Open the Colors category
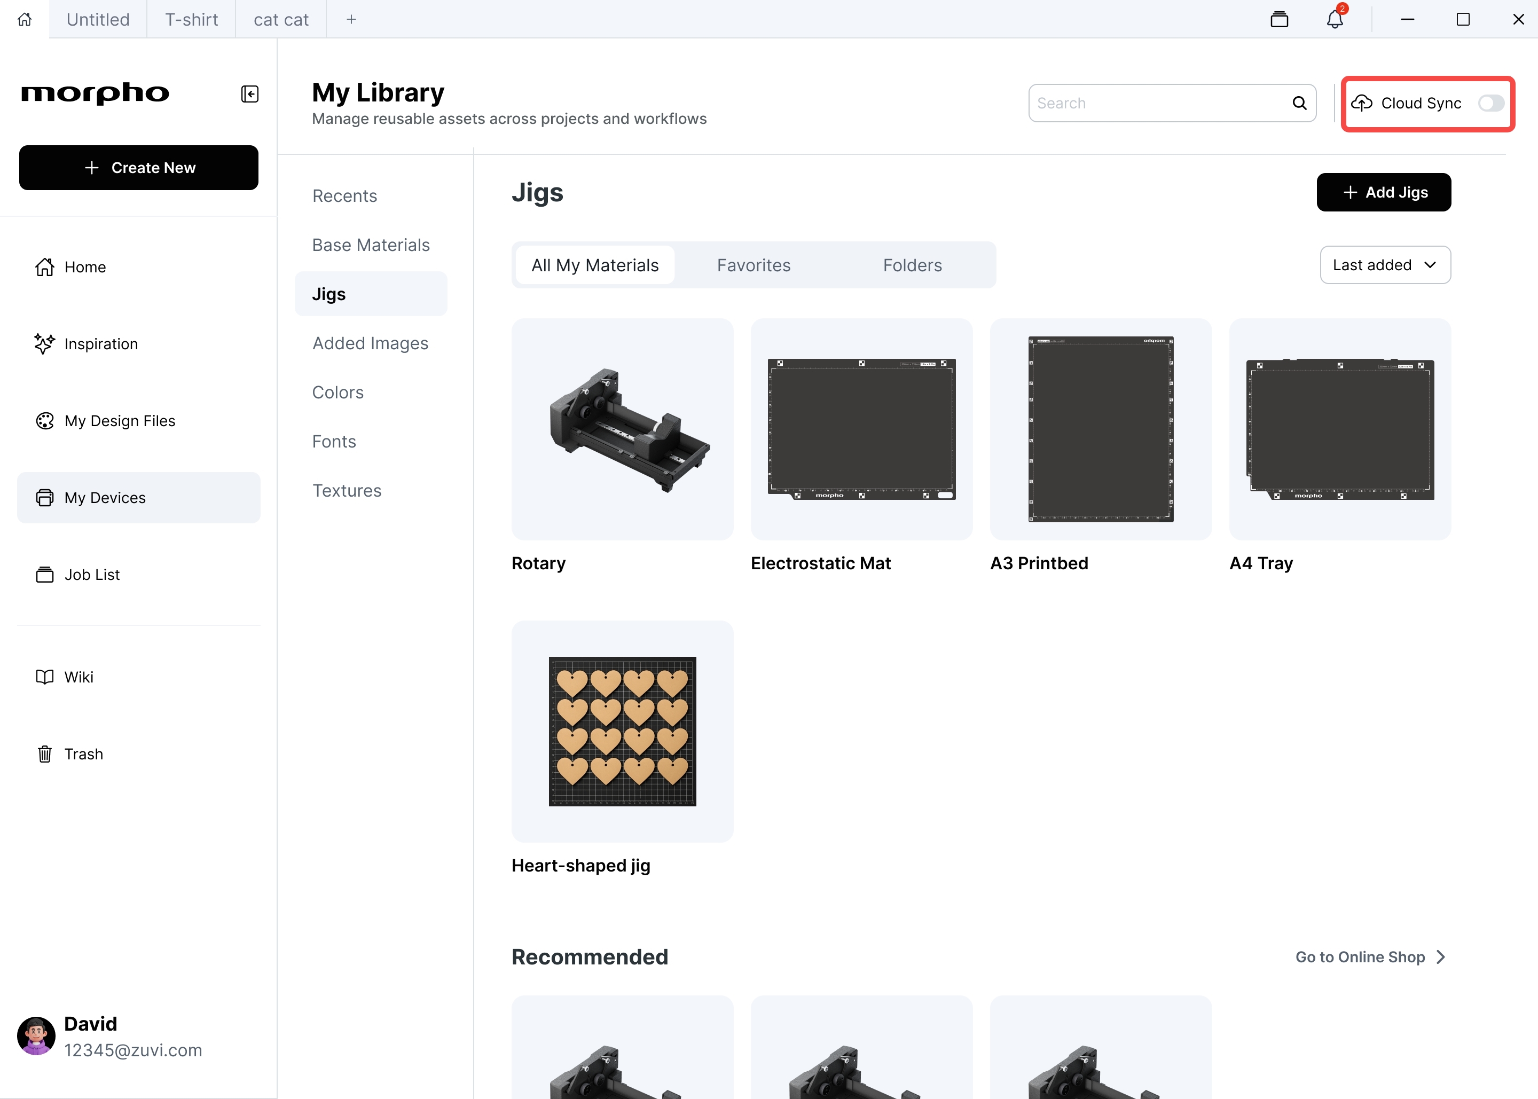Image resolution: width=1538 pixels, height=1099 pixels. pyautogui.click(x=338, y=392)
